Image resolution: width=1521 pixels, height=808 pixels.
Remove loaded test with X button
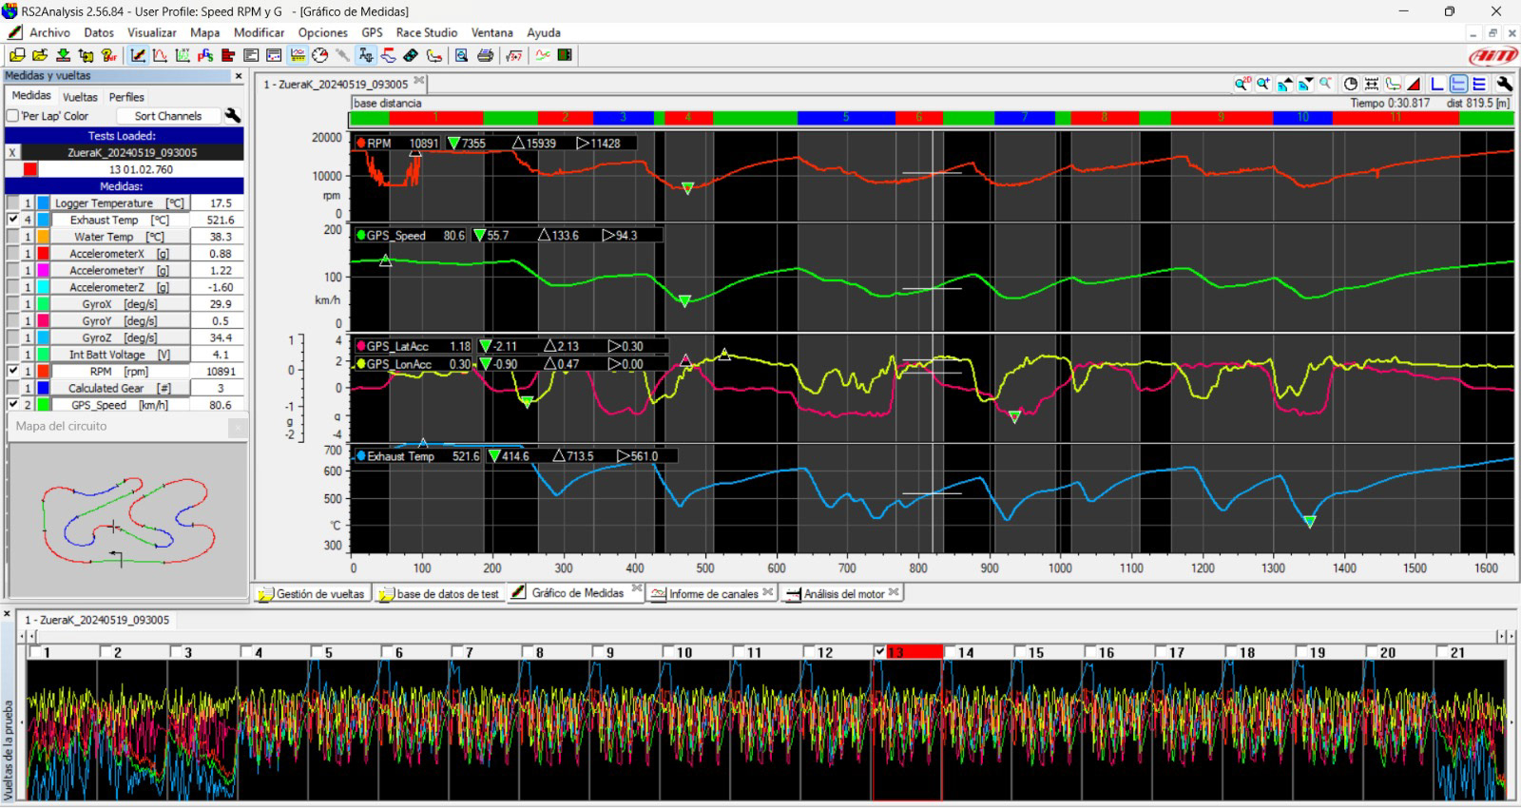coord(12,152)
